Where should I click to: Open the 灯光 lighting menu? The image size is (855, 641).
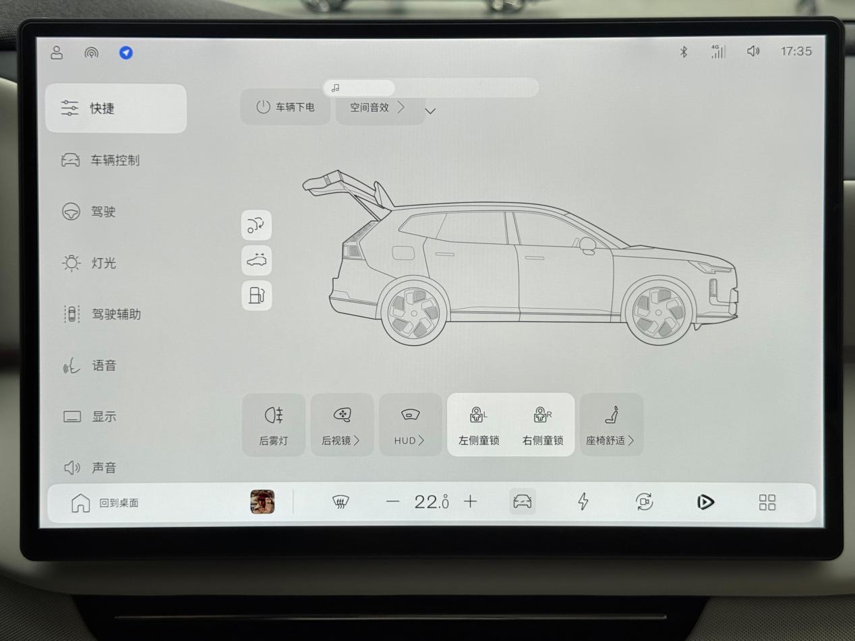(x=89, y=263)
